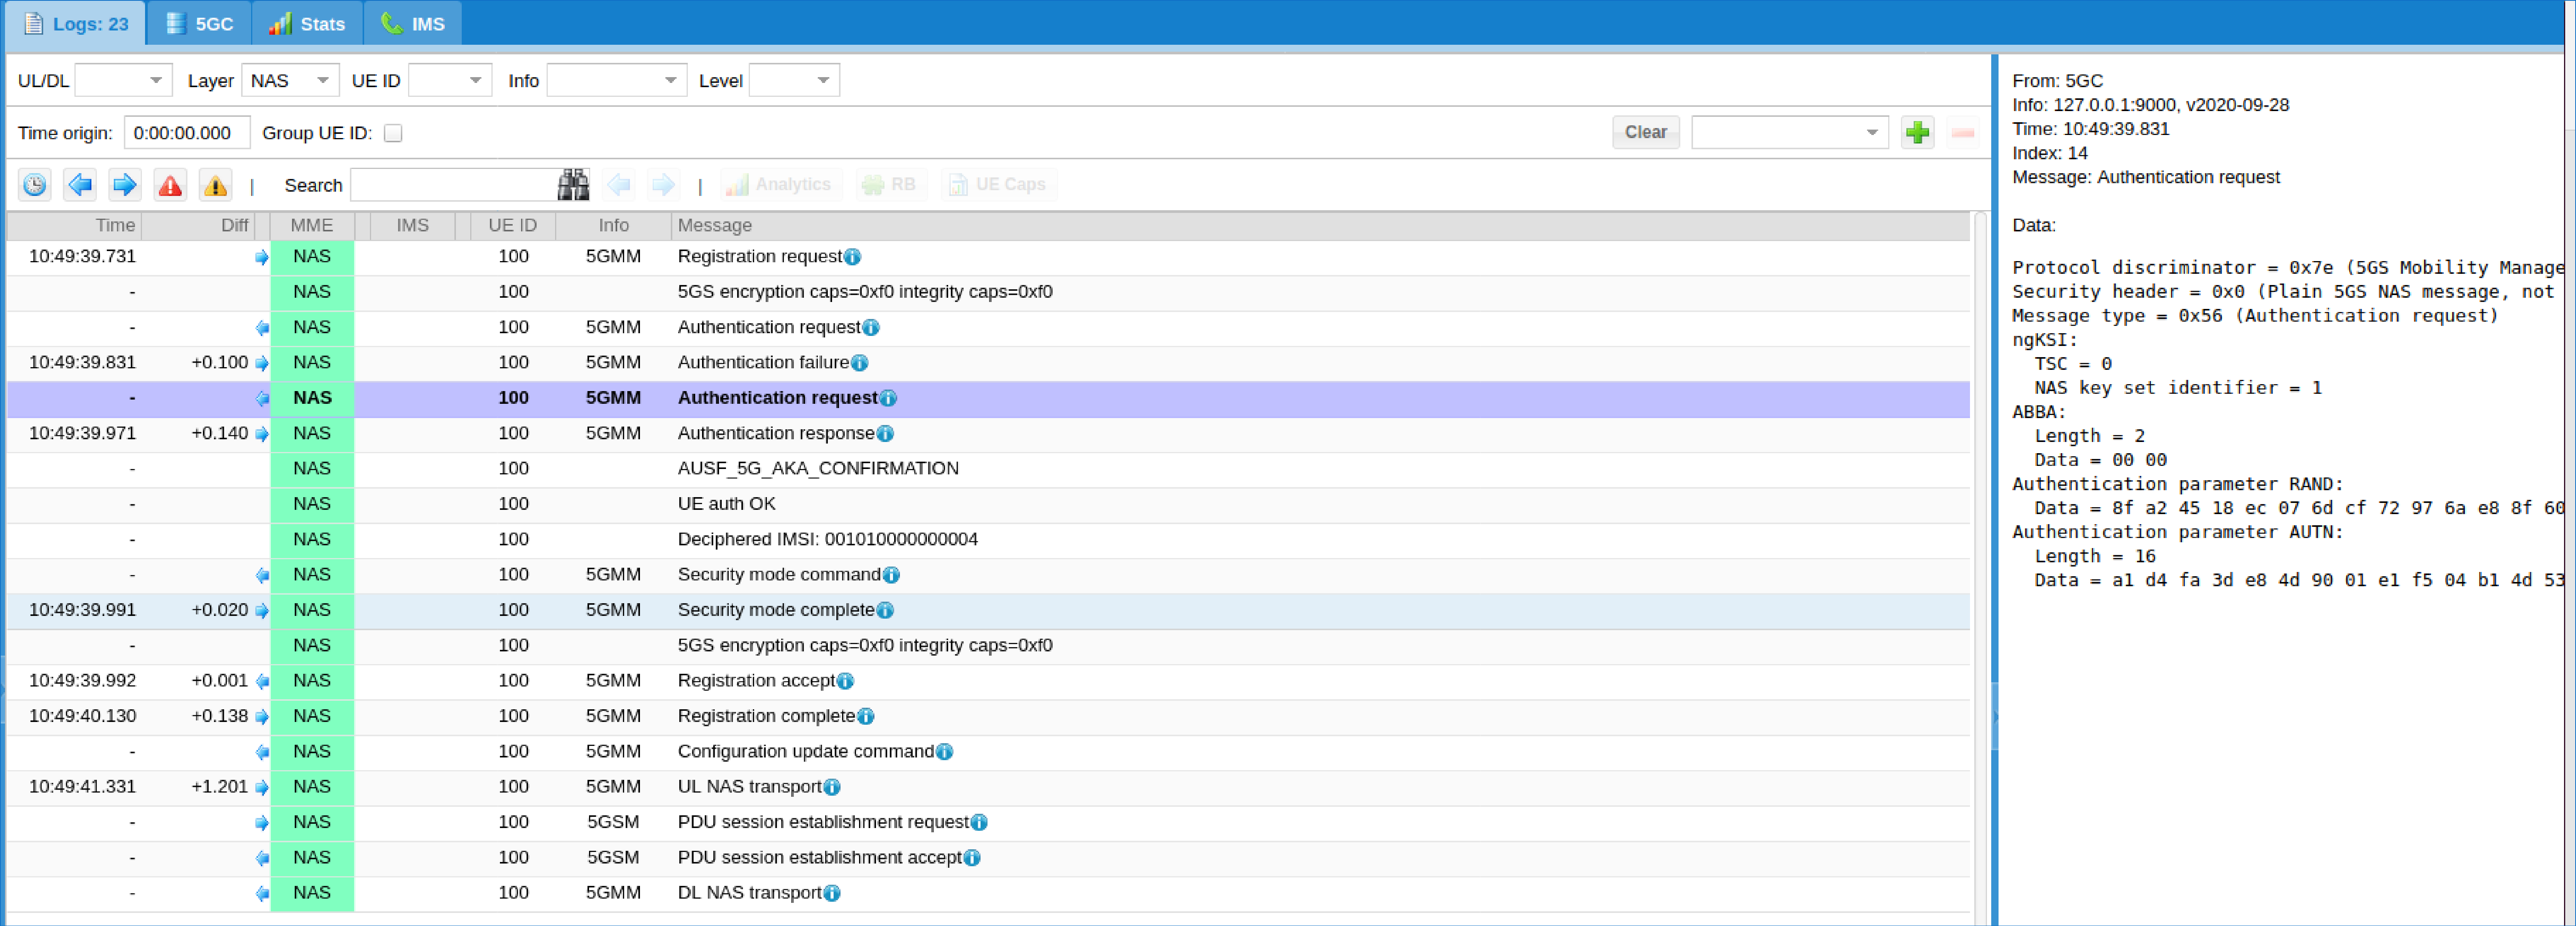Click the red error triangle icon
Screen dimensions: 2576x926
coord(171,185)
